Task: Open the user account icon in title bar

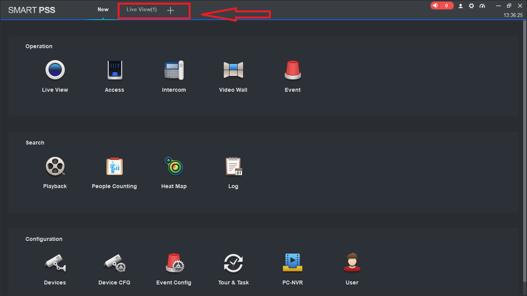Action: click(461, 6)
